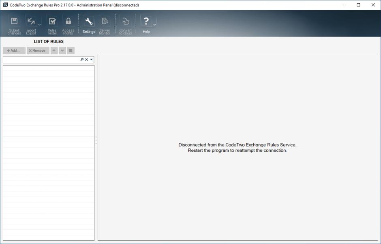Viewport: 381px width, 244px height.
Task: Open Access Rights padlock icon
Action: pos(68,21)
